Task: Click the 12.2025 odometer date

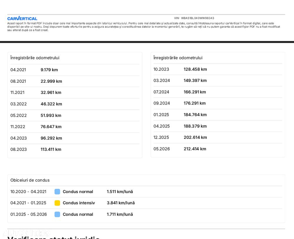Action: (x=161, y=137)
